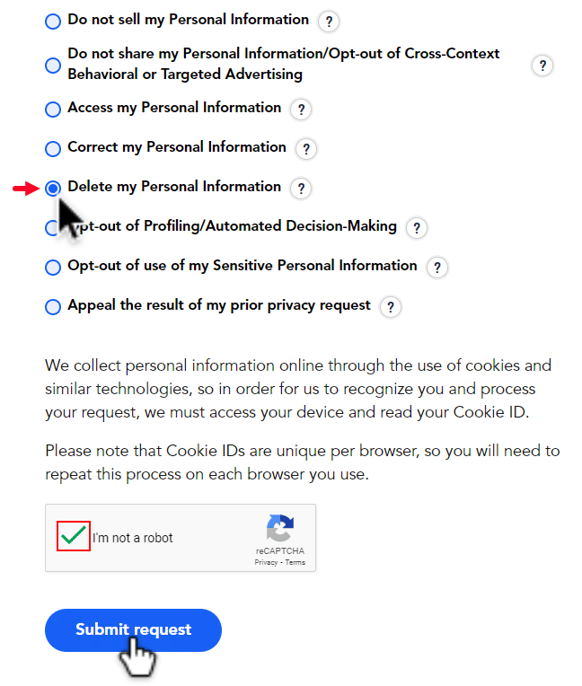Viewport: 582px width, 686px height.
Task: Select the Delete my Personal Information radio
Action: (x=53, y=189)
